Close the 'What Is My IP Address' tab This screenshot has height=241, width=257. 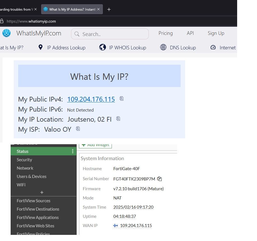pyautogui.click(x=98, y=9)
